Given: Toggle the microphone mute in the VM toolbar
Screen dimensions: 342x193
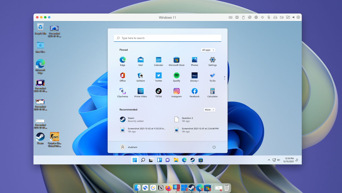Looking at the screenshot, I should (x=269, y=17).
